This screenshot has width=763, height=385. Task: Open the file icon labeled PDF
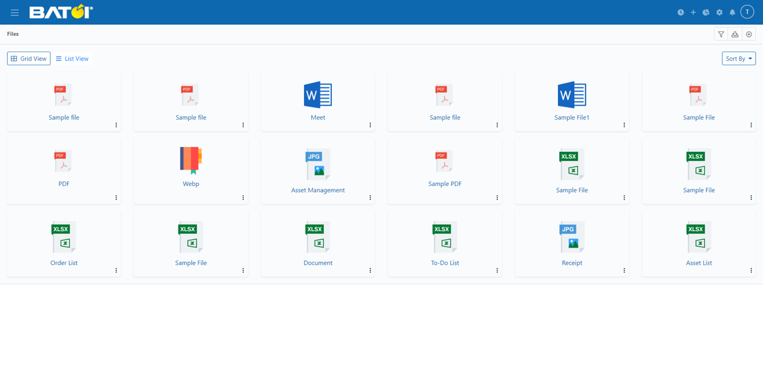click(64, 161)
